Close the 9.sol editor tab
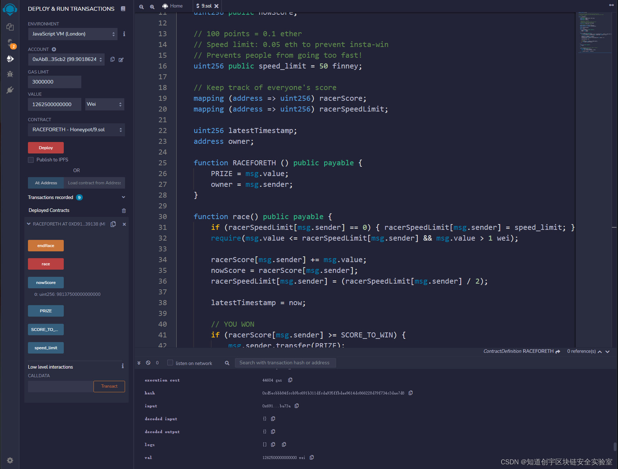The width and height of the screenshot is (618, 469). click(216, 6)
